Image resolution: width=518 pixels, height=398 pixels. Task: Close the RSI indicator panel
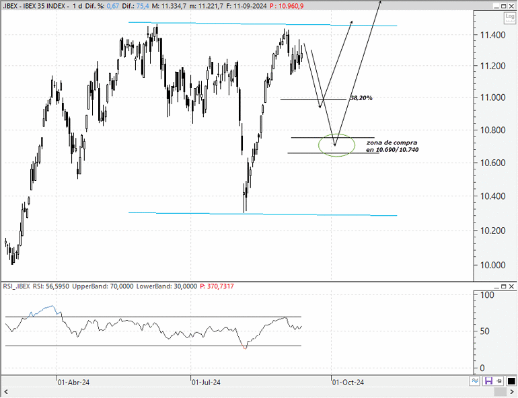click(511, 286)
